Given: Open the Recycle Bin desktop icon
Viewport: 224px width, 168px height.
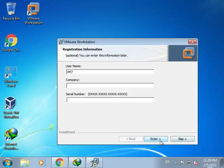Looking at the screenshot, I should (11, 11).
